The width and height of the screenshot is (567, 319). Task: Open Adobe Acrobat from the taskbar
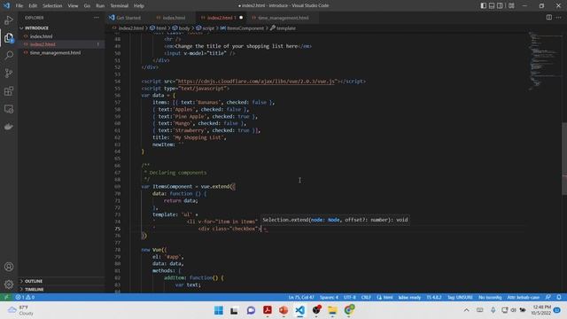pyautogui.click(x=268, y=310)
